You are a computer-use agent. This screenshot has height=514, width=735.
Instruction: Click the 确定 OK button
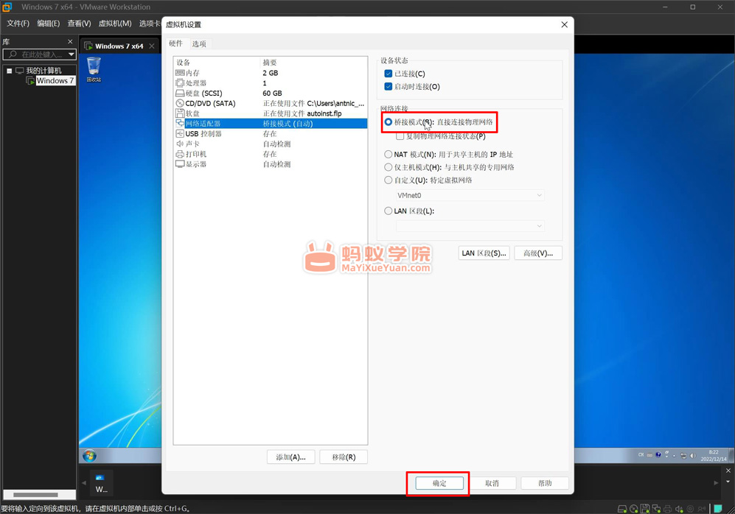pos(439,483)
